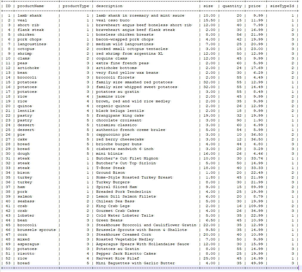Click the 'short rib' product name

(x=28, y=25)
